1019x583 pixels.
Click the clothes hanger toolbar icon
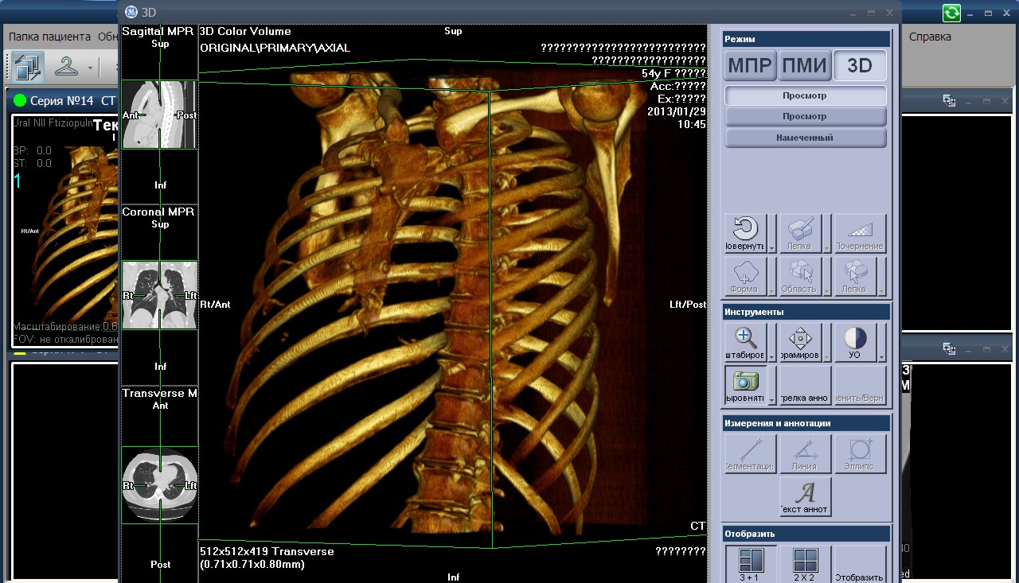pos(67,68)
